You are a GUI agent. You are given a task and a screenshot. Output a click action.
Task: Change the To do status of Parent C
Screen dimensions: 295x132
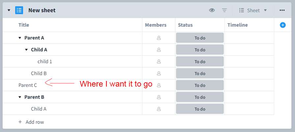point(200,85)
